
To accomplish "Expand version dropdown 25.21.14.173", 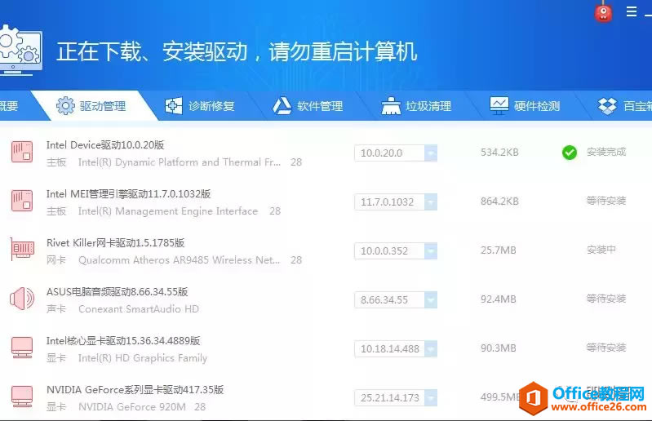I will 431,397.
